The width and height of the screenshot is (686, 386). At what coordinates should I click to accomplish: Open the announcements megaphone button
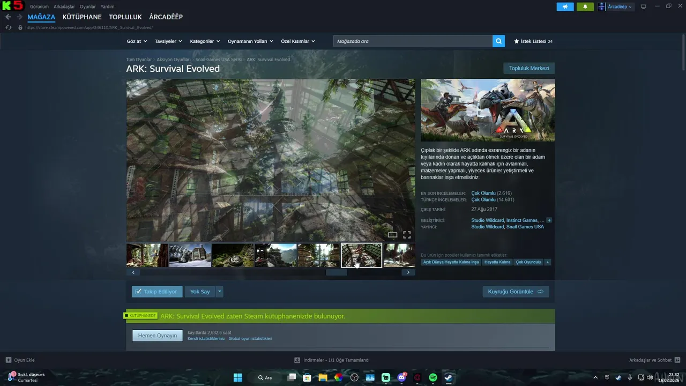click(565, 6)
